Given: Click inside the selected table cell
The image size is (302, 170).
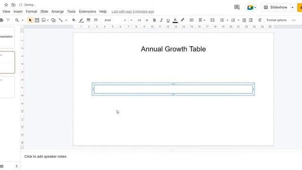Looking at the screenshot, I should point(173,89).
